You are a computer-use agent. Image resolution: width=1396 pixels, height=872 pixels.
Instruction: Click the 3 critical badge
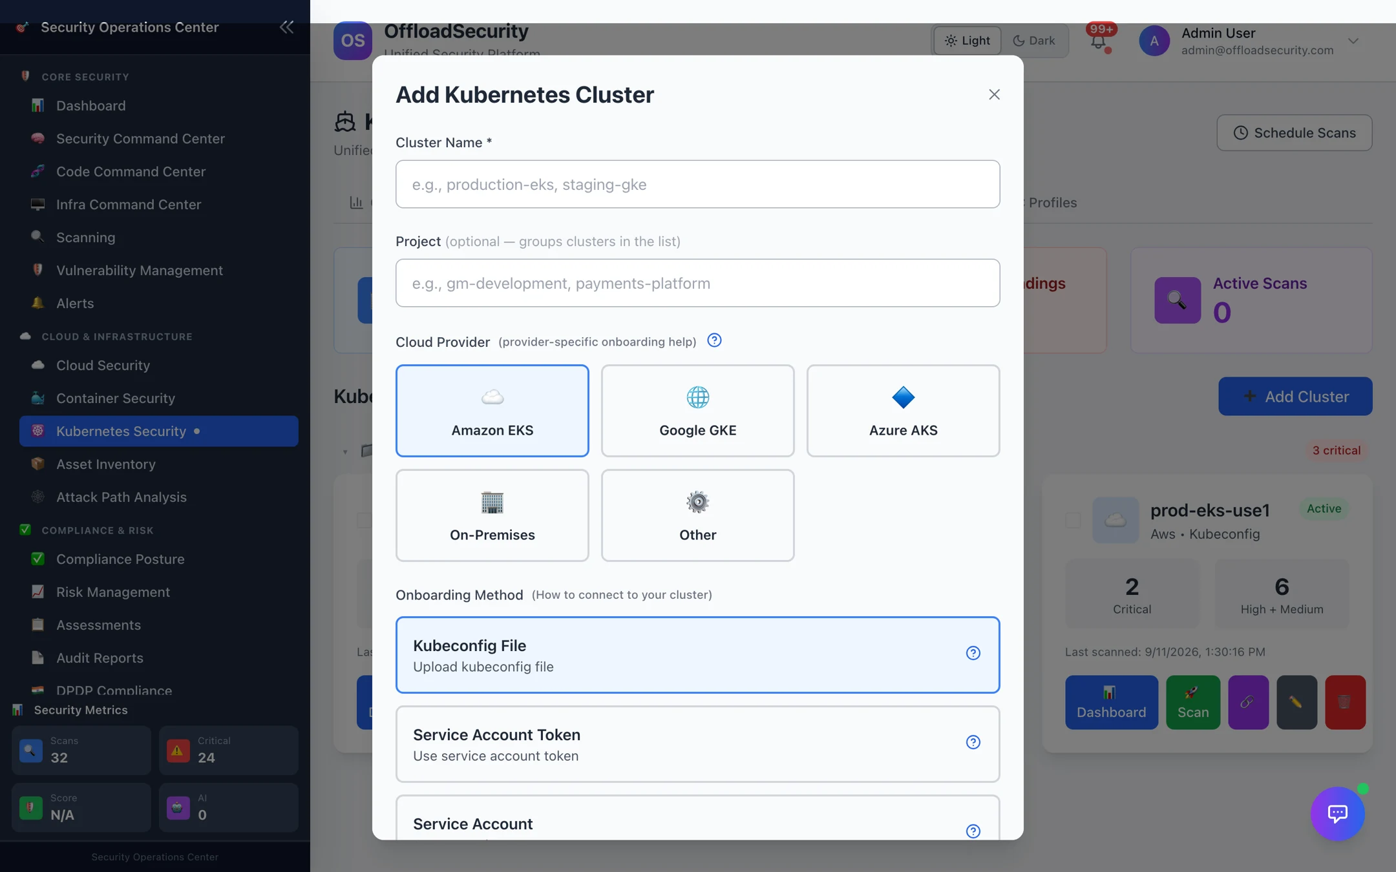click(1336, 450)
